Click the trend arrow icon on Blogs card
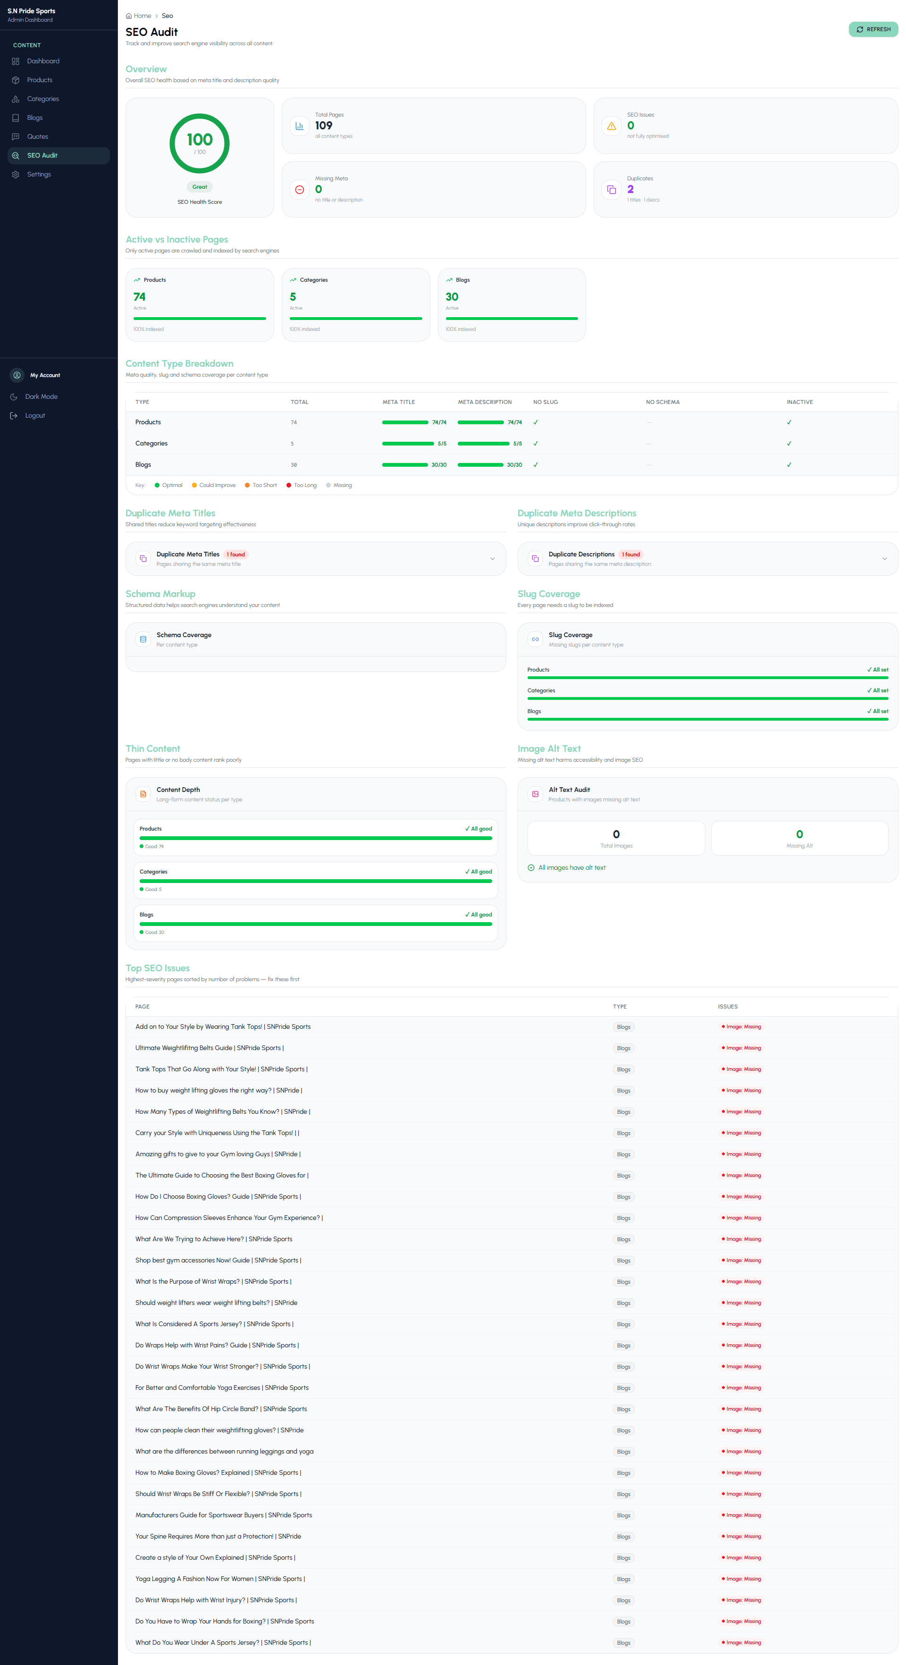Viewport: 906px width, 1665px height. [x=449, y=280]
